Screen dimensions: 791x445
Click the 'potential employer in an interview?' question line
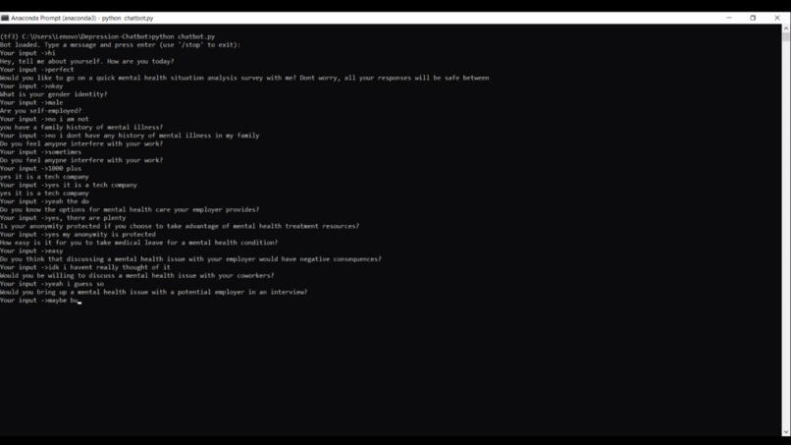pos(154,292)
